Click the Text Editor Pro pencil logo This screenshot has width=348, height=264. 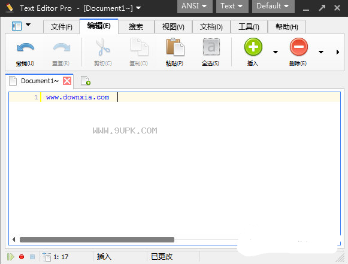10,8
